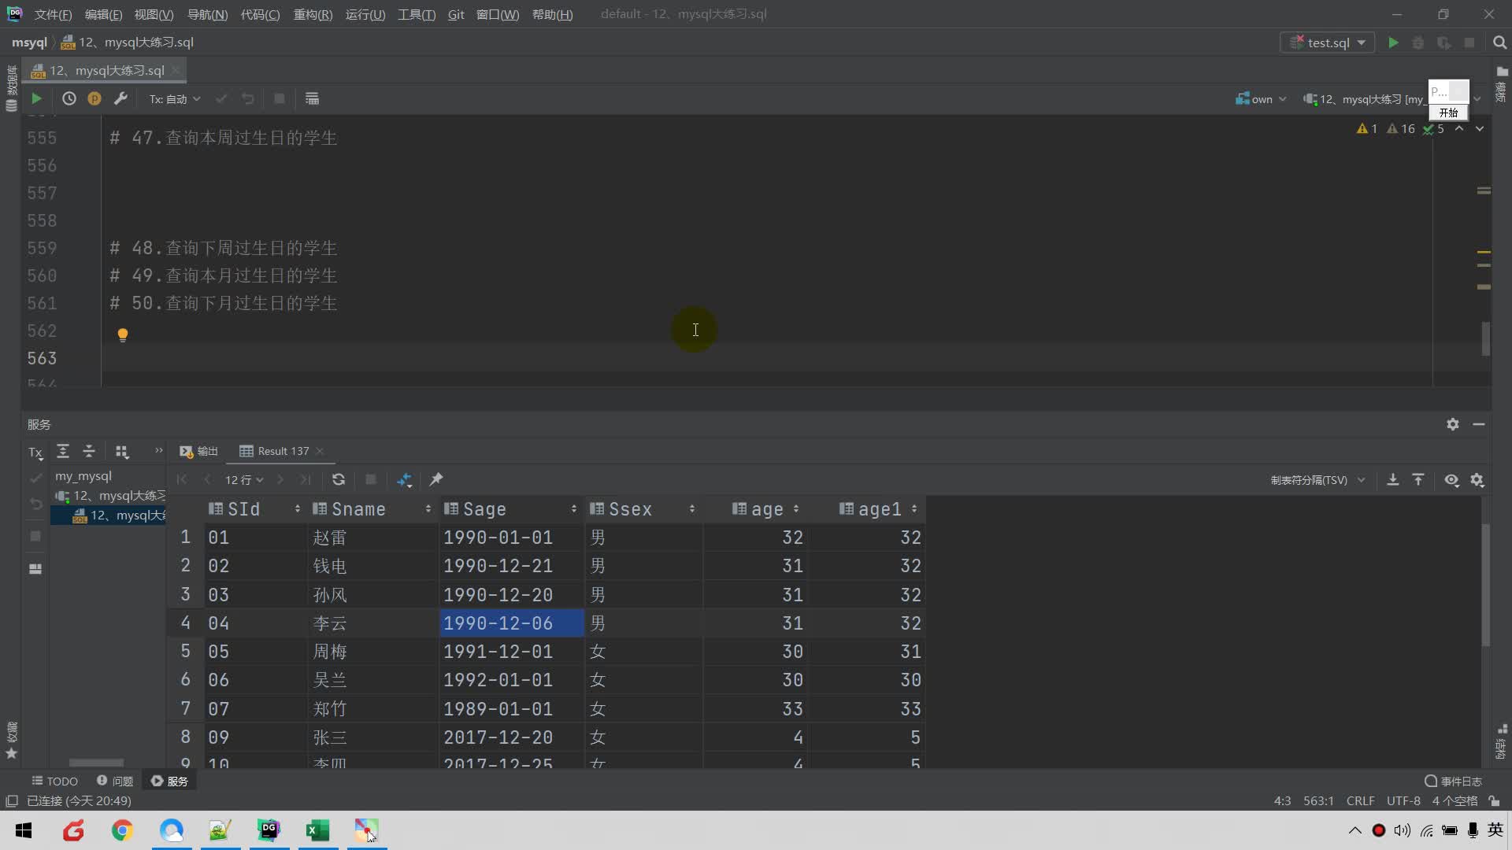Click the search everywhere magnifier icon
Screen dimensions: 1512x850
coord(1499,42)
